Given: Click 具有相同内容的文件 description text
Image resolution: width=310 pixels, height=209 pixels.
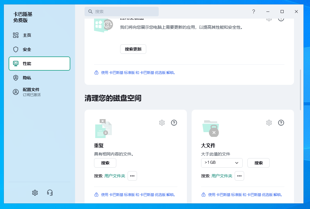Looking at the screenshot, I should point(114,154).
